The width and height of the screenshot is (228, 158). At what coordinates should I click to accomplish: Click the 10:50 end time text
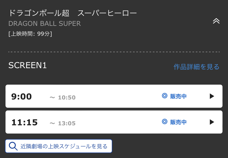[67, 98]
